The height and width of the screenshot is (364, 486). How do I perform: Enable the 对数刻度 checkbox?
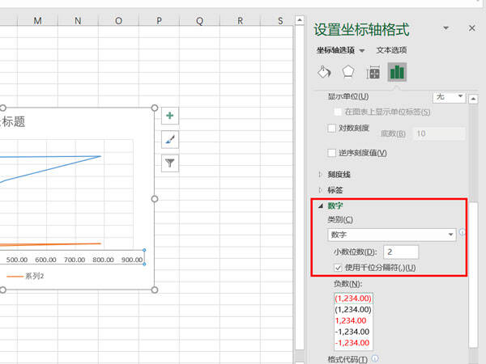coord(331,128)
